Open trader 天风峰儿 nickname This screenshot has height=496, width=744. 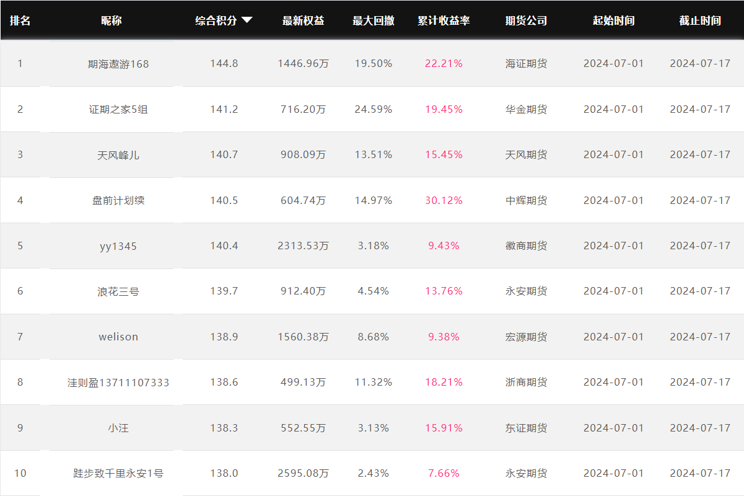[x=118, y=154]
